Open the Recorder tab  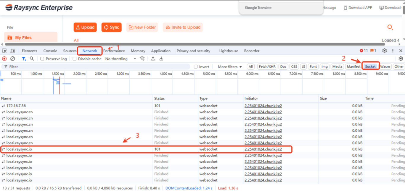tap(252, 51)
